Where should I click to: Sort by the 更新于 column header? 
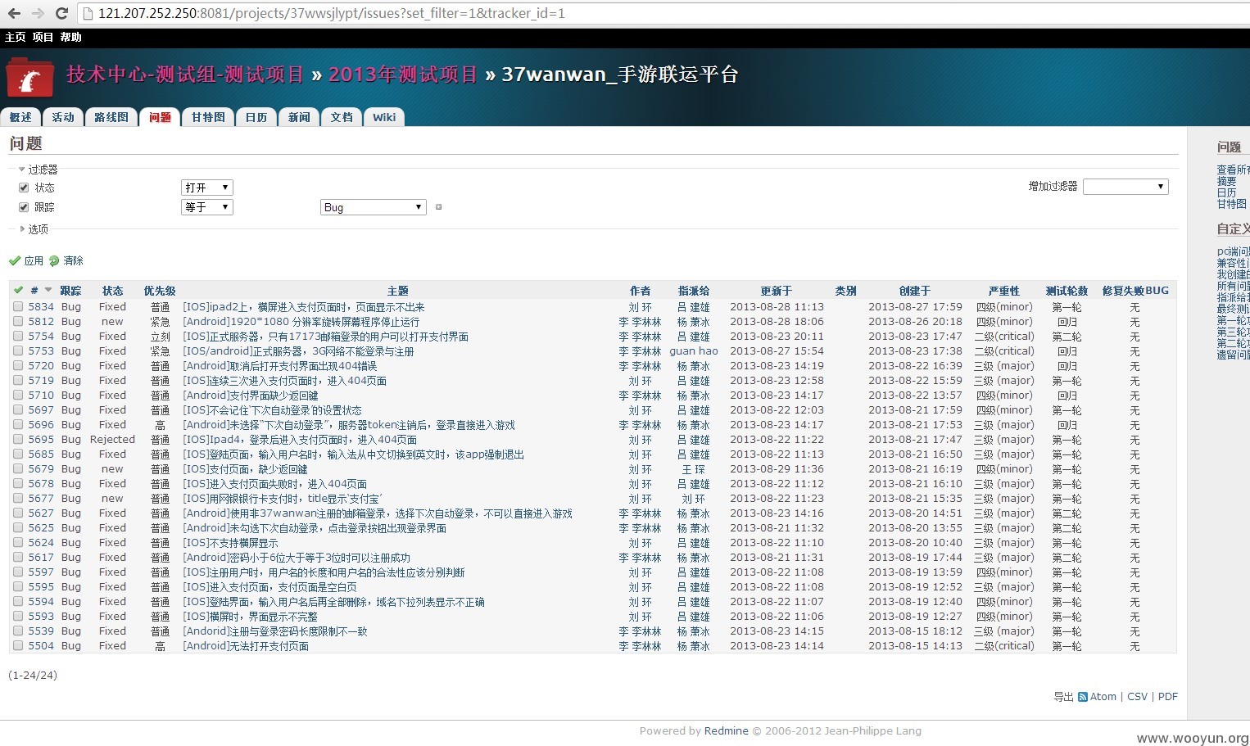click(x=776, y=291)
